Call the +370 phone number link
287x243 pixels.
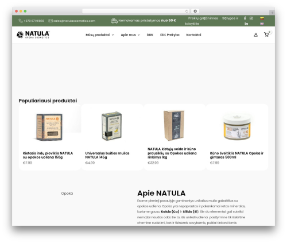[34, 21]
